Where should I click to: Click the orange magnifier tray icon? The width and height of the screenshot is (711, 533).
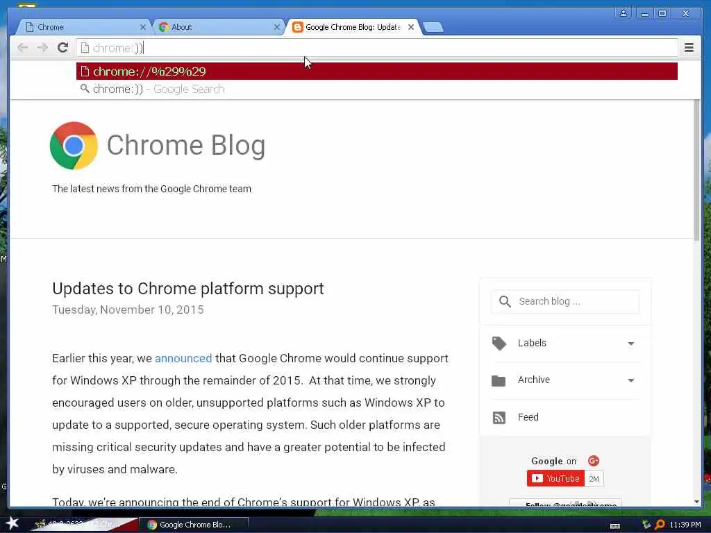(x=660, y=525)
